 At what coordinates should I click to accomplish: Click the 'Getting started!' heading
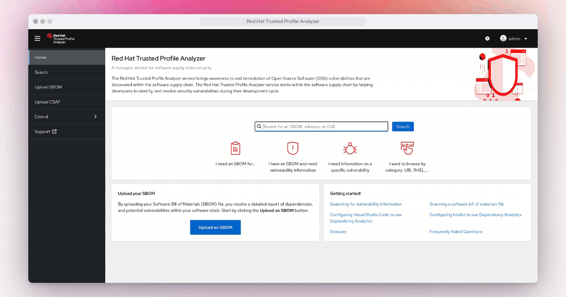tap(345, 194)
